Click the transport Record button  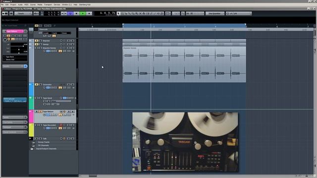[x=89, y=13]
